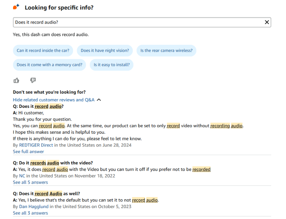Open Dan Hagglund's profile link
Image resolution: width=286 pixels, height=219 pixels.
tap(34, 207)
